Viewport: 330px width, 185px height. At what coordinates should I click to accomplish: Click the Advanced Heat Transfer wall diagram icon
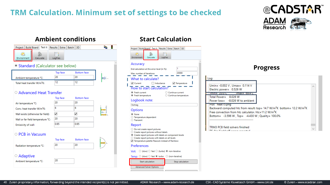(104, 111)
